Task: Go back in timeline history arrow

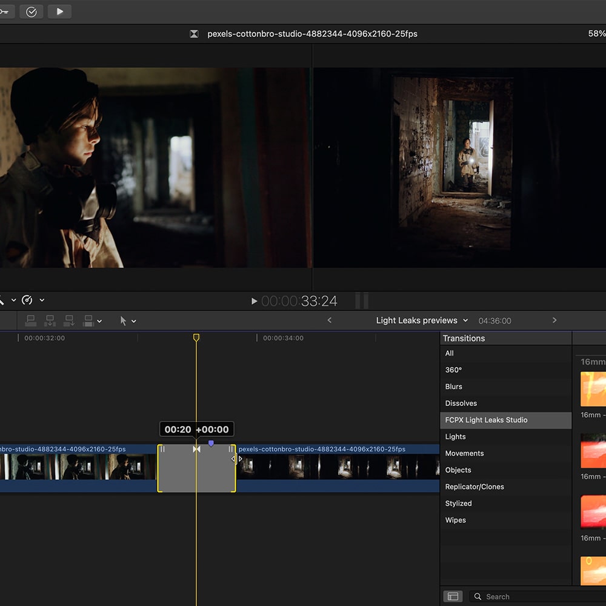Action: coord(330,320)
